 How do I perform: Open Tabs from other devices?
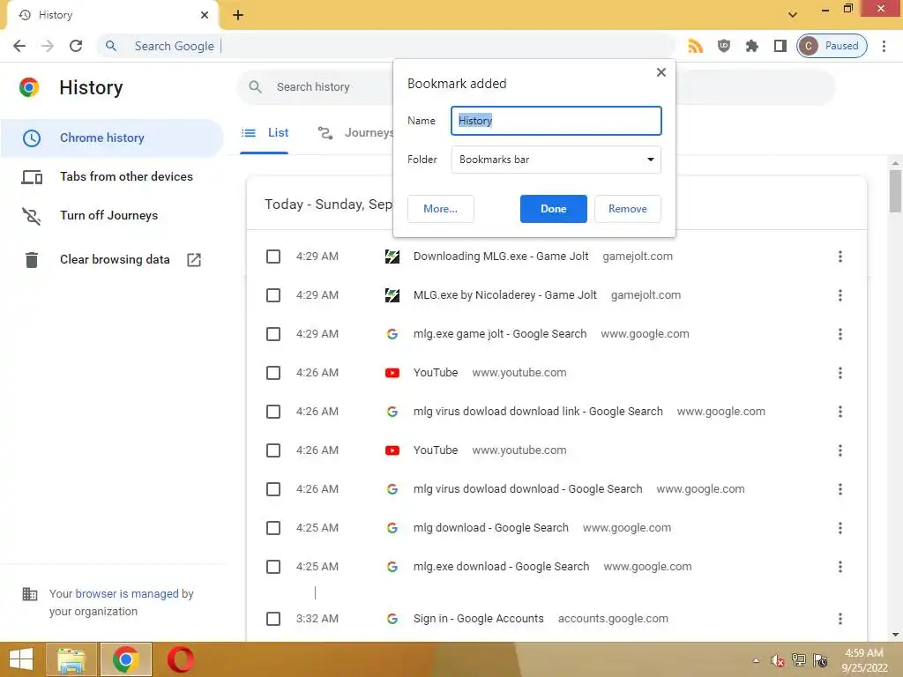(112, 176)
